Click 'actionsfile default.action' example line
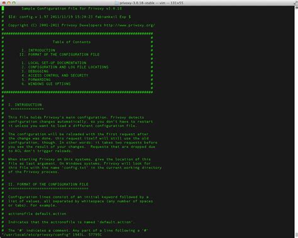The width and height of the screenshot is (298, 238). [x=37, y=214]
